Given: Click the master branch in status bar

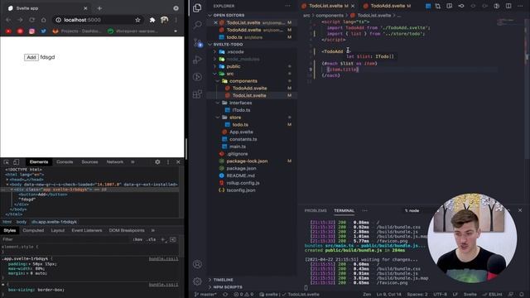Looking at the screenshot, I should (x=205, y=295).
